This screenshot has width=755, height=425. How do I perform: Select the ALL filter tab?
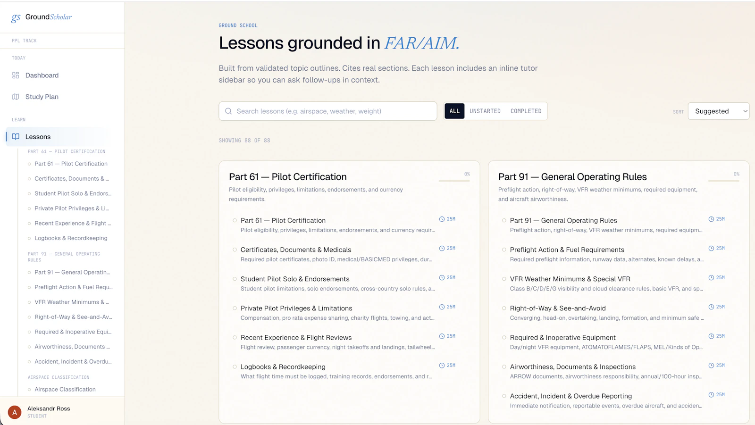coord(454,111)
